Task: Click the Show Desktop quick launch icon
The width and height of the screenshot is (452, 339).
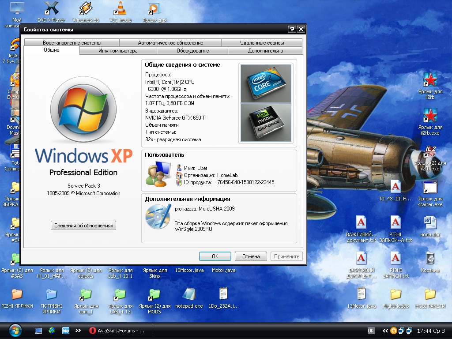Action: click(38, 331)
